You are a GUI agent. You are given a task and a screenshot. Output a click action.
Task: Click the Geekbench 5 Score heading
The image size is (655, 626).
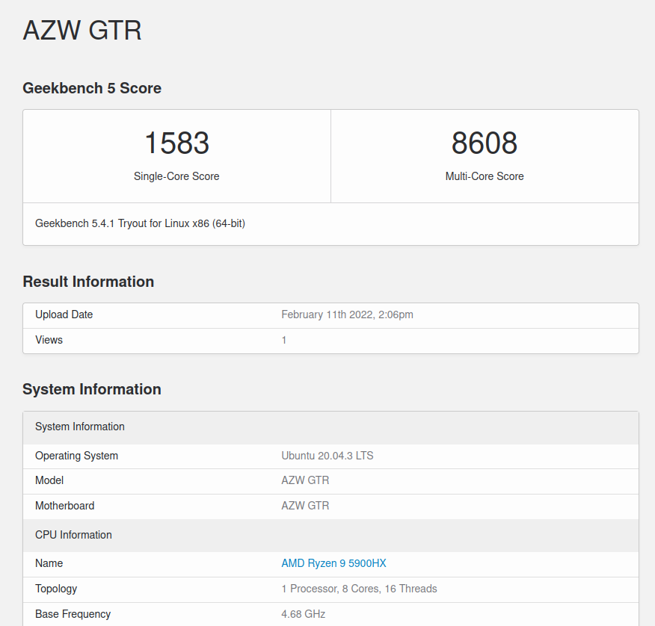coord(92,88)
